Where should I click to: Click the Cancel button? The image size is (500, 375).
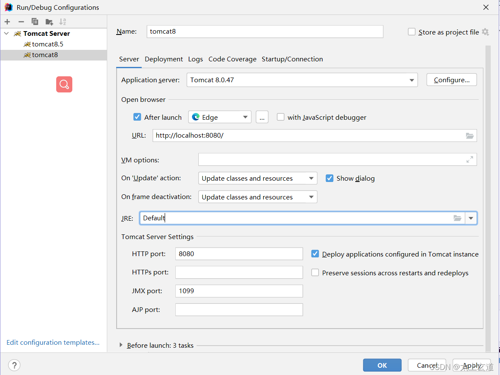click(x=427, y=365)
